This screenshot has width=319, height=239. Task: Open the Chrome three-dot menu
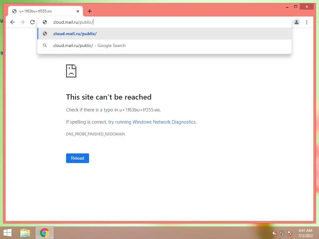tap(307, 22)
